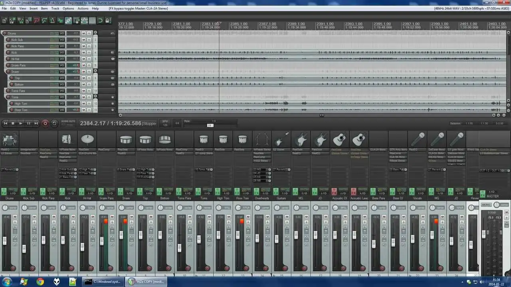Click the MONO button on master channel
511x287 pixels.
click(x=486, y=205)
